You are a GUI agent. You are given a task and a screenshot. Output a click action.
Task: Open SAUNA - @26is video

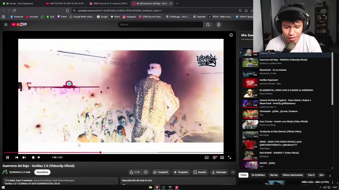coord(267,163)
